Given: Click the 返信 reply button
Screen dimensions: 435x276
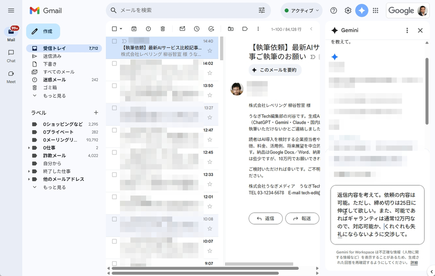Looking at the screenshot, I should click(265, 218).
